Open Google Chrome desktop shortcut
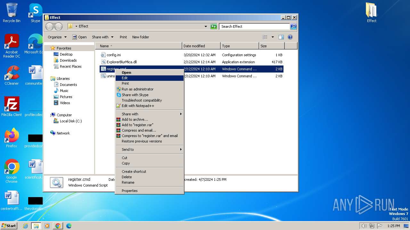410x230 pixels. (12, 171)
